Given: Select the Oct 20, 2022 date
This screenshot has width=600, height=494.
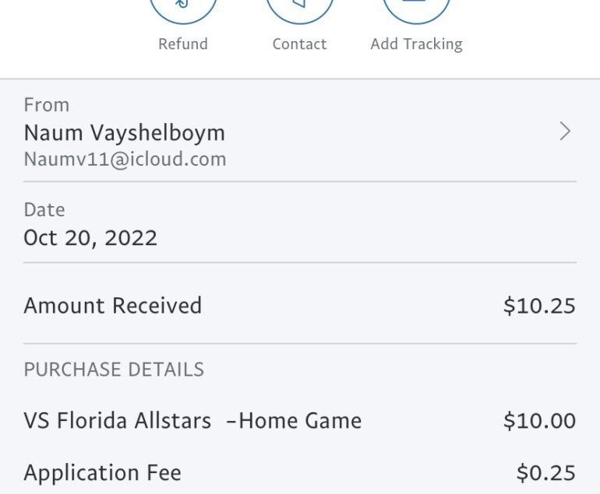Looking at the screenshot, I should coord(90,238).
